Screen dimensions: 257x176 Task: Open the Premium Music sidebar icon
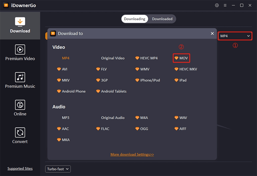pos(20,77)
